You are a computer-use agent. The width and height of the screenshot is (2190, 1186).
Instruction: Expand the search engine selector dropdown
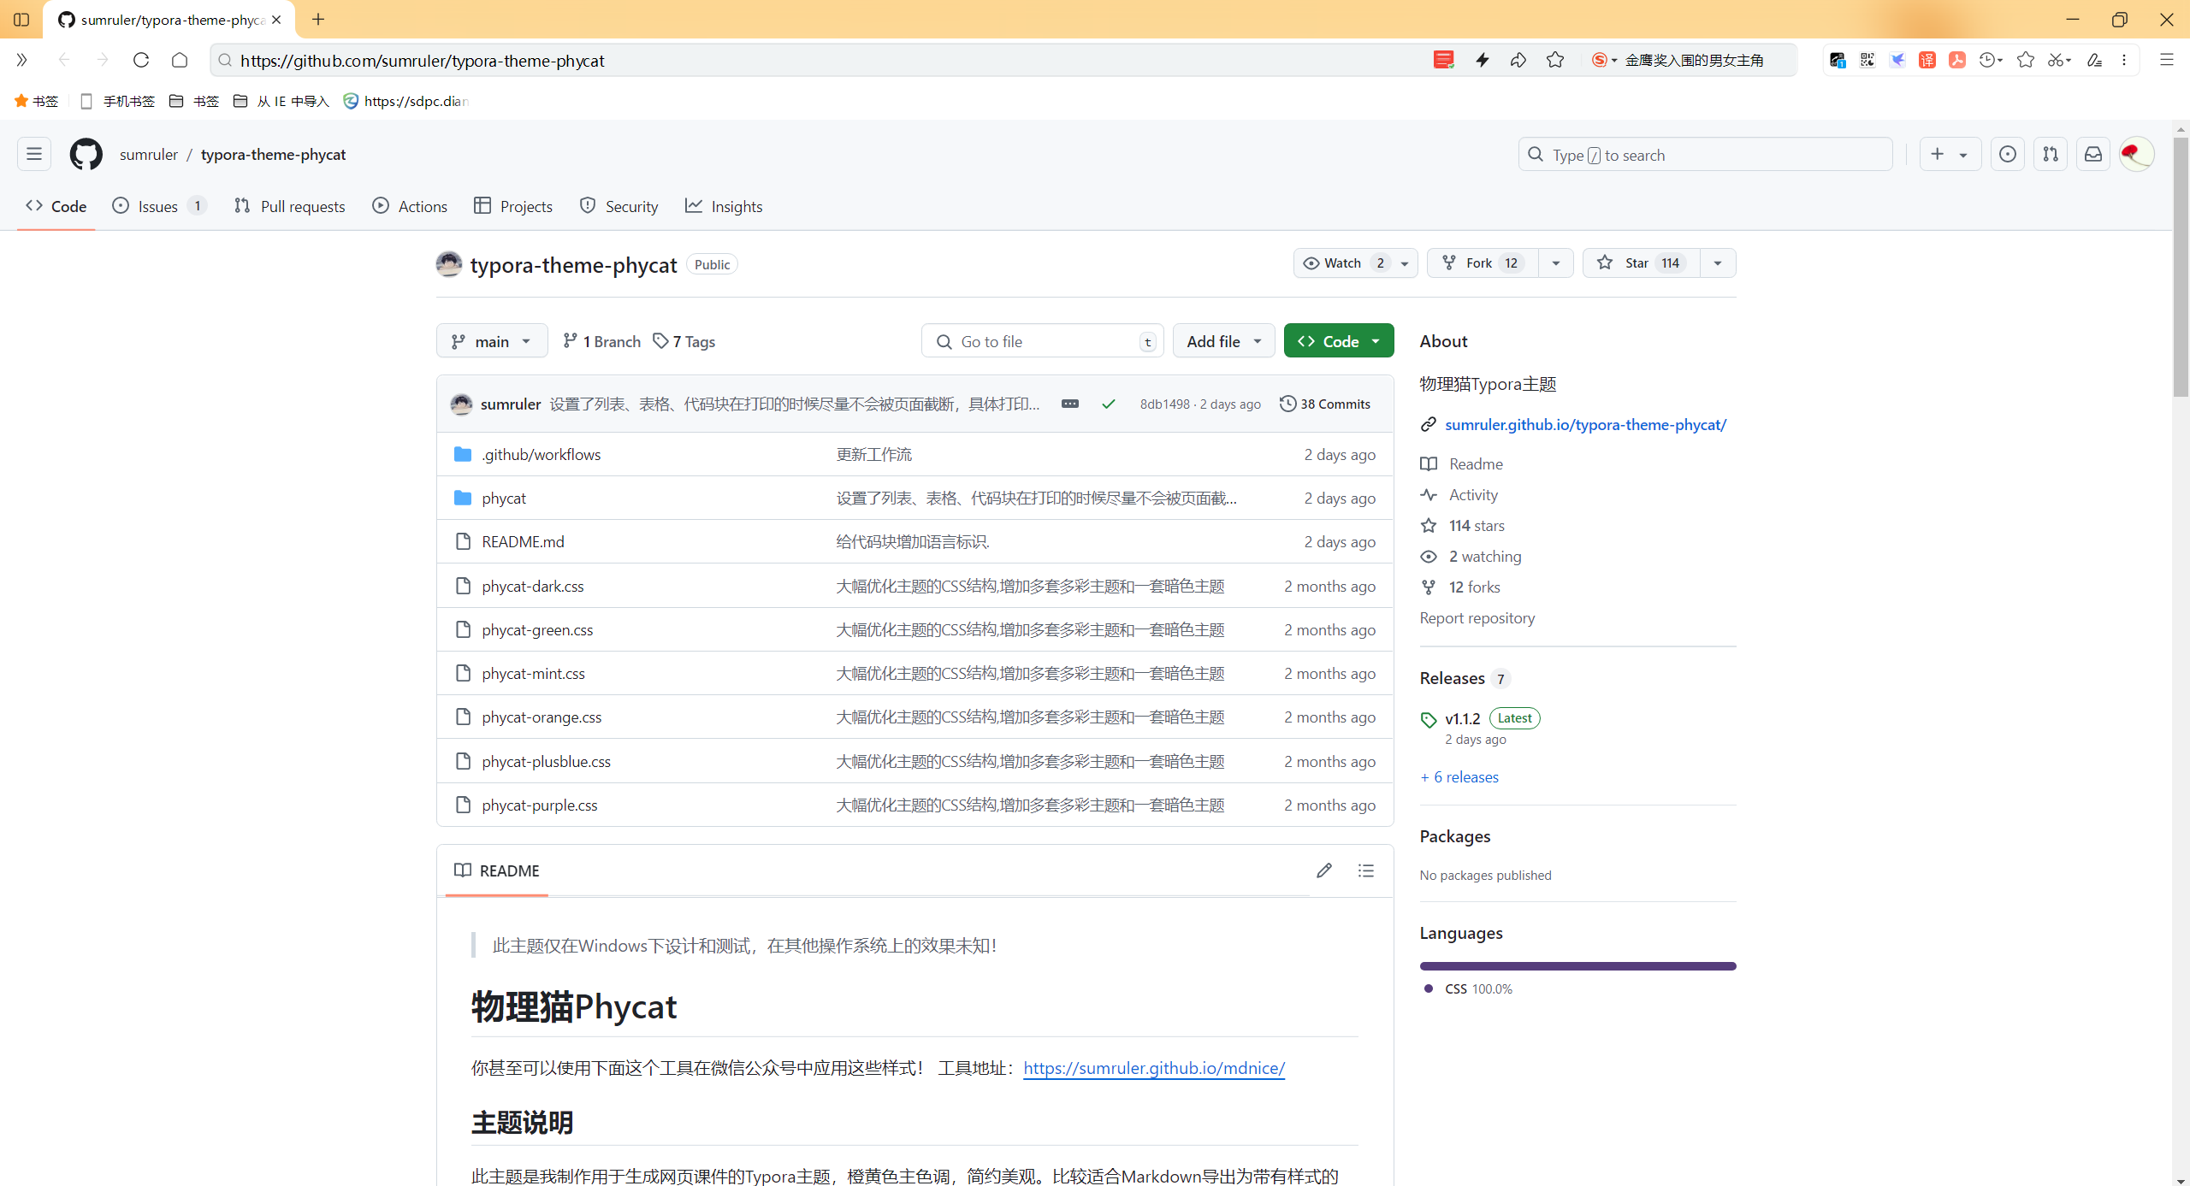pos(1605,60)
